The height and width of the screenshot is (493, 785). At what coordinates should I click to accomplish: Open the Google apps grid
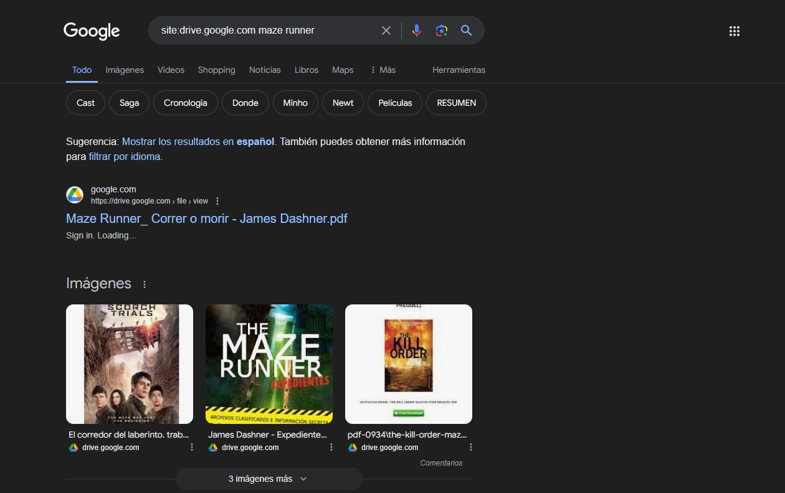[734, 31]
